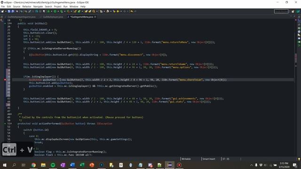Click the Debug bug icon

[x=48, y=11]
